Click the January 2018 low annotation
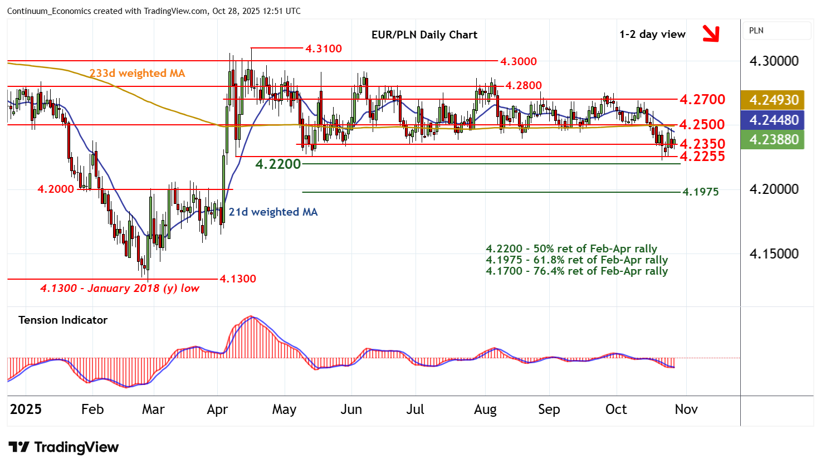 120,288
